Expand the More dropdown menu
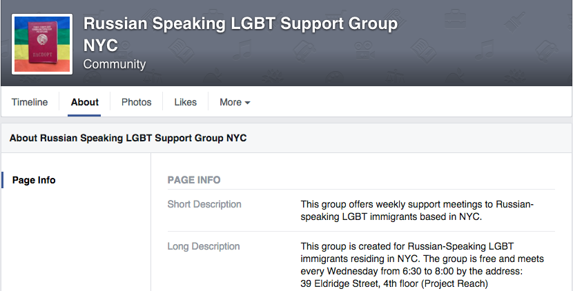Viewport: 573px width, 291px height. tap(235, 102)
